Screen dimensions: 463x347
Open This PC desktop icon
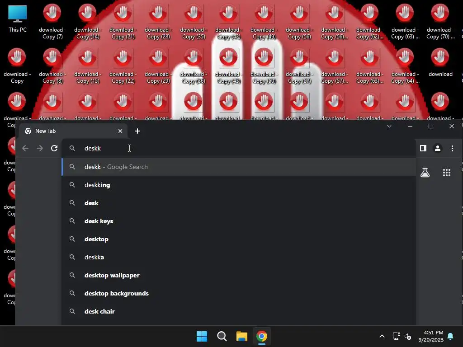[18, 19]
